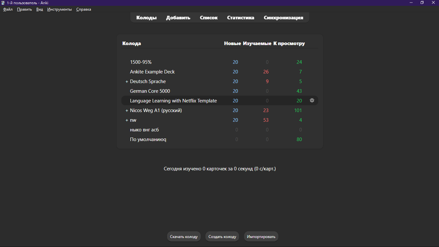The height and width of the screenshot is (247, 439).
Task: Expand the nw deck subtree
Action: click(x=127, y=120)
